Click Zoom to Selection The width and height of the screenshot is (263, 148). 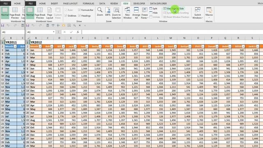tap(116, 13)
